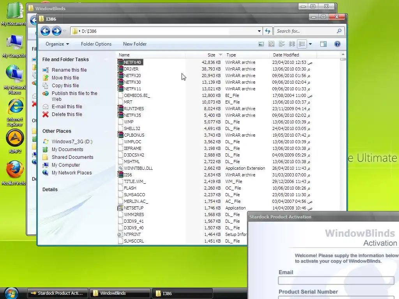Open the Start orb menu
The height and width of the screenshot is (299, 399).
[x=11, y=294]
